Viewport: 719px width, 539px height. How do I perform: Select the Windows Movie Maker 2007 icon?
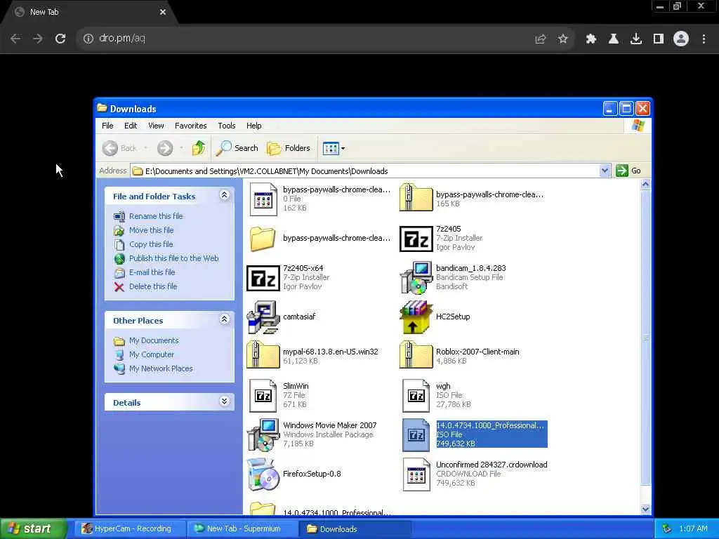coord(263,434)
